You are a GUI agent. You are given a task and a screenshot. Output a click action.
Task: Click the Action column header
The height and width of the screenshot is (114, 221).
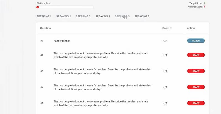(191, 28)
